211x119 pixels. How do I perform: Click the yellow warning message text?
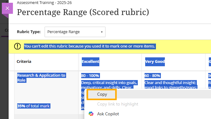coord(90,46)
